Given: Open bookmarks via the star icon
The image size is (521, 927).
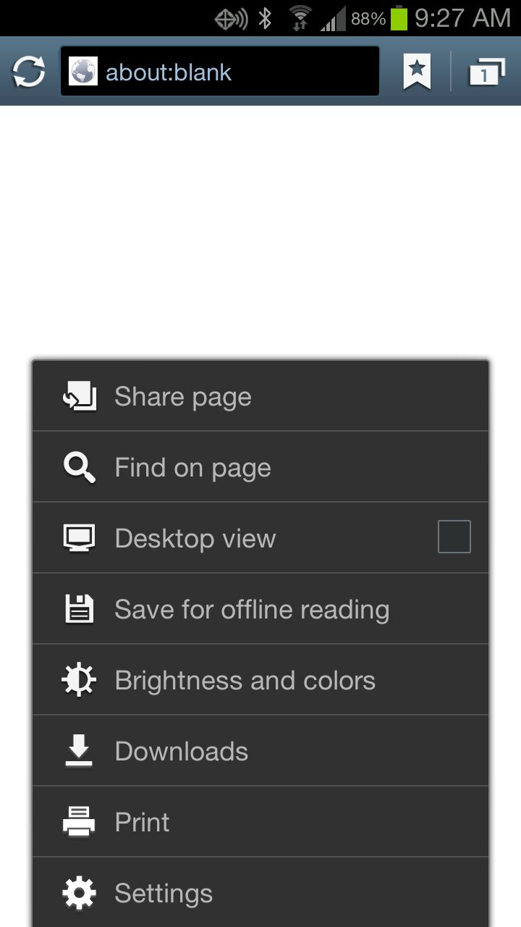Looking at the screenshot, I should [x=417, y=72].
